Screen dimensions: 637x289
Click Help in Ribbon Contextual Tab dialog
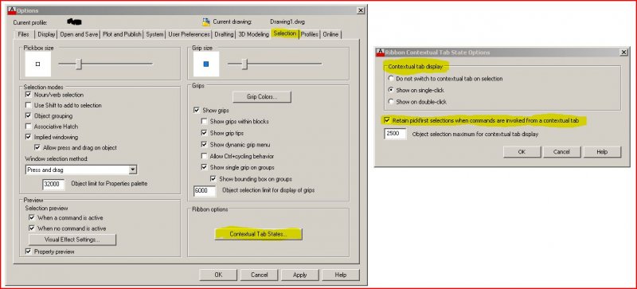603,151
